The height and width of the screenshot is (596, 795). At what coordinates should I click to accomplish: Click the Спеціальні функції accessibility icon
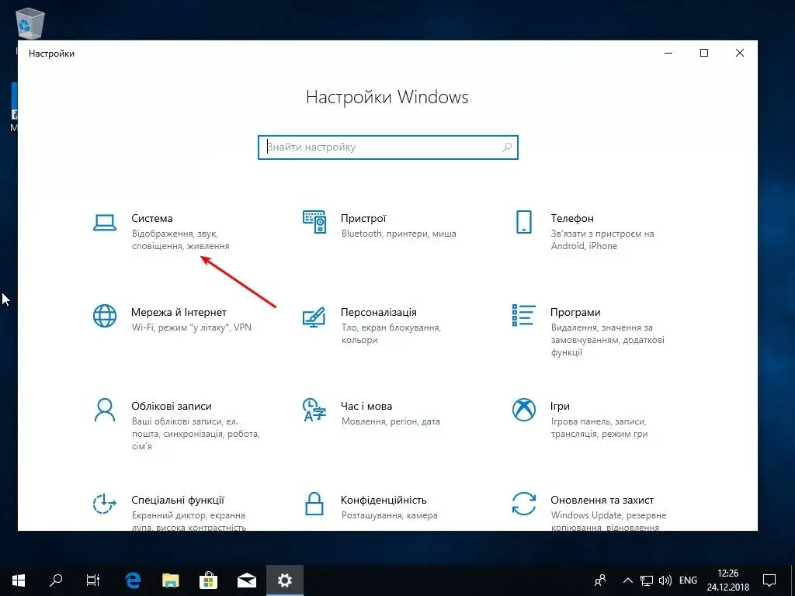[105, 504]
